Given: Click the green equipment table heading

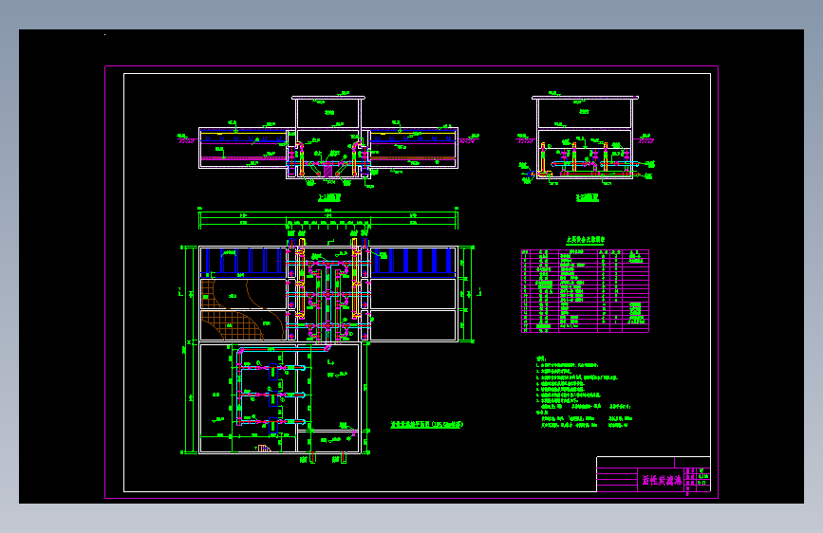Looking at the screenshot, I should point(586,240).
